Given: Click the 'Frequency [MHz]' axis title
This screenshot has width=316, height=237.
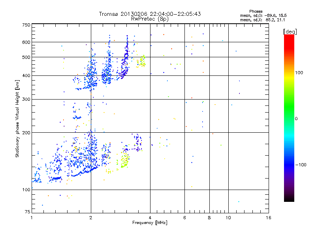Looking at the screenshot, I should point(150,223).
